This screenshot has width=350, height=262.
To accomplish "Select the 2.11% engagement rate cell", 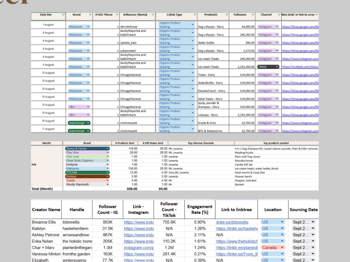I will pos(200,235).
